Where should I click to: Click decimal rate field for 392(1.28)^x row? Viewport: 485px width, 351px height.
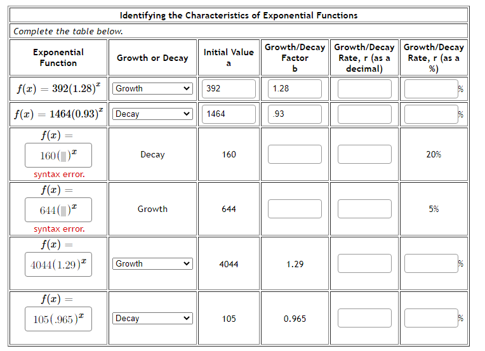(x=364, y=89)
